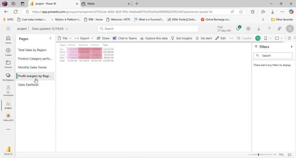The height and width of the screenshot is (158, 296).
Task: Refresh visuals using the toolbar refresh icon
Action: coord(289,38)
